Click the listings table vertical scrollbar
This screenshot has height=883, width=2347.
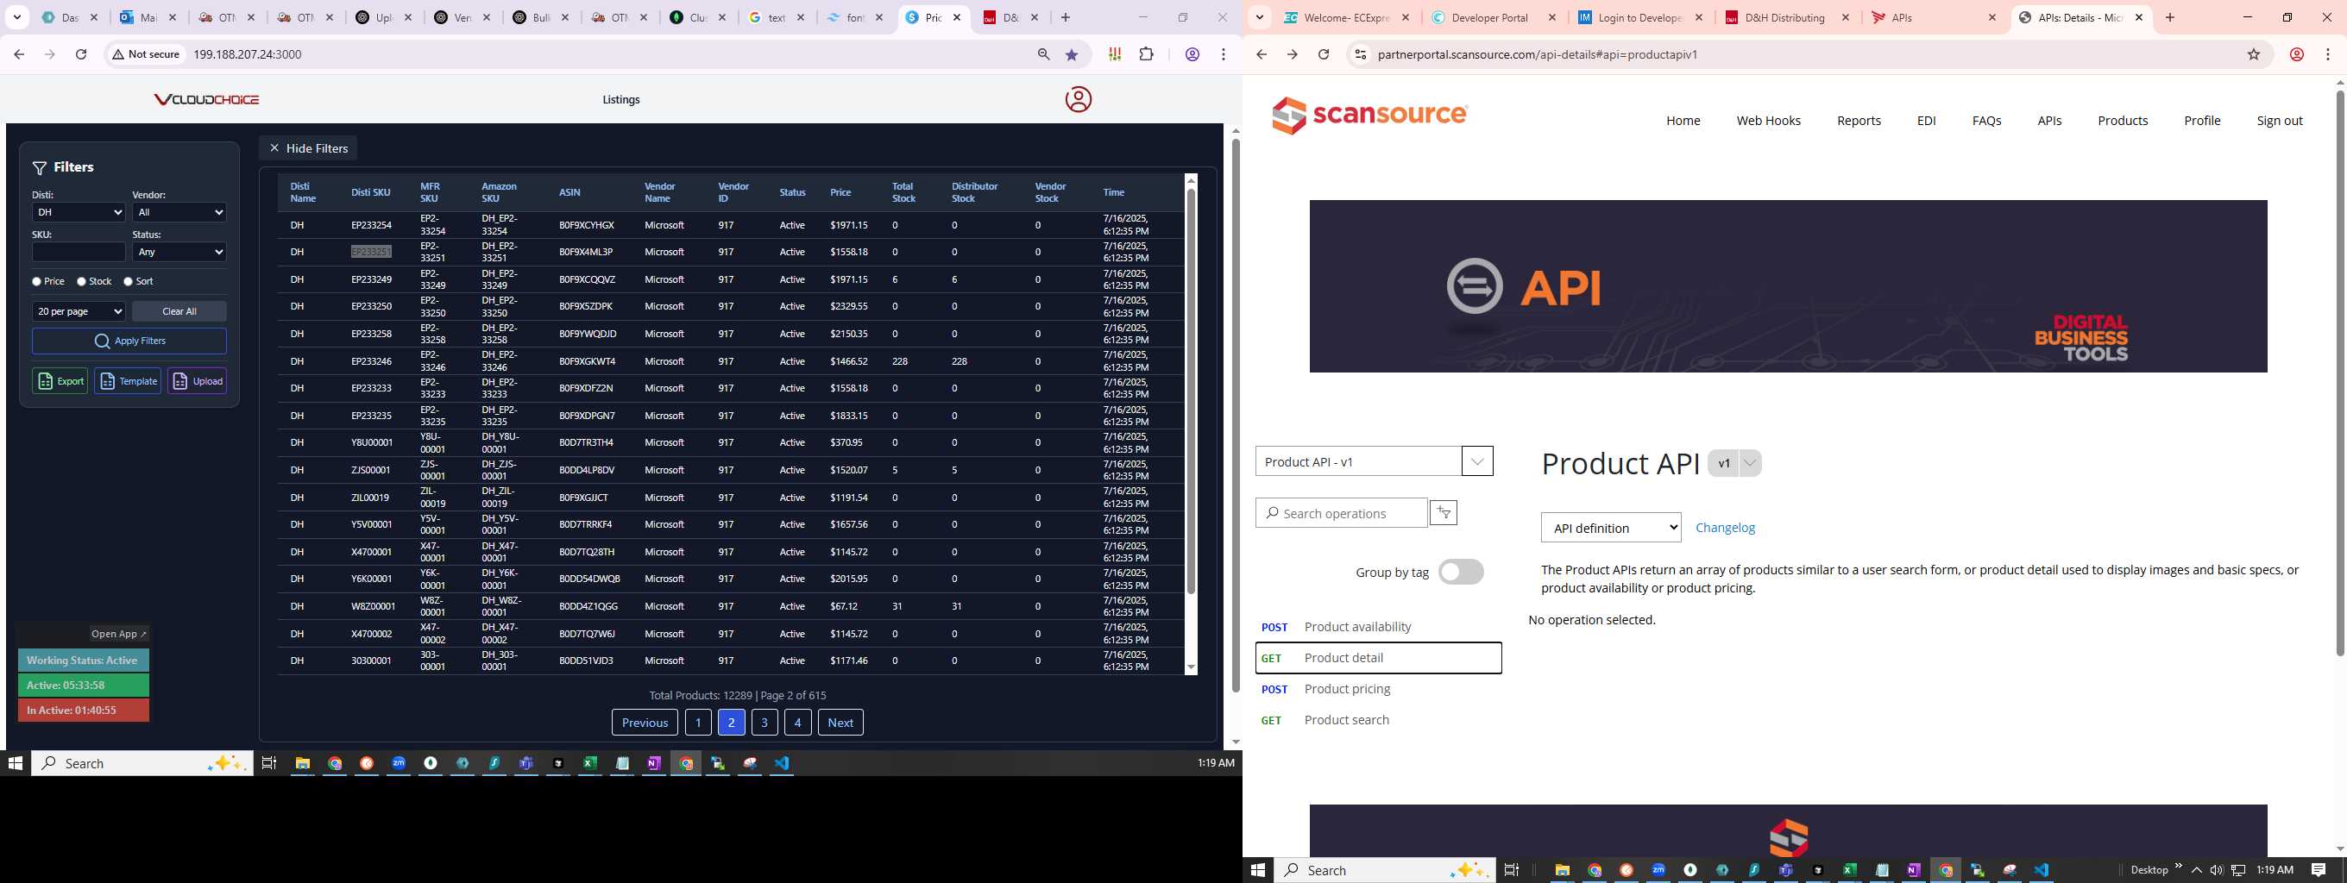1190,391
